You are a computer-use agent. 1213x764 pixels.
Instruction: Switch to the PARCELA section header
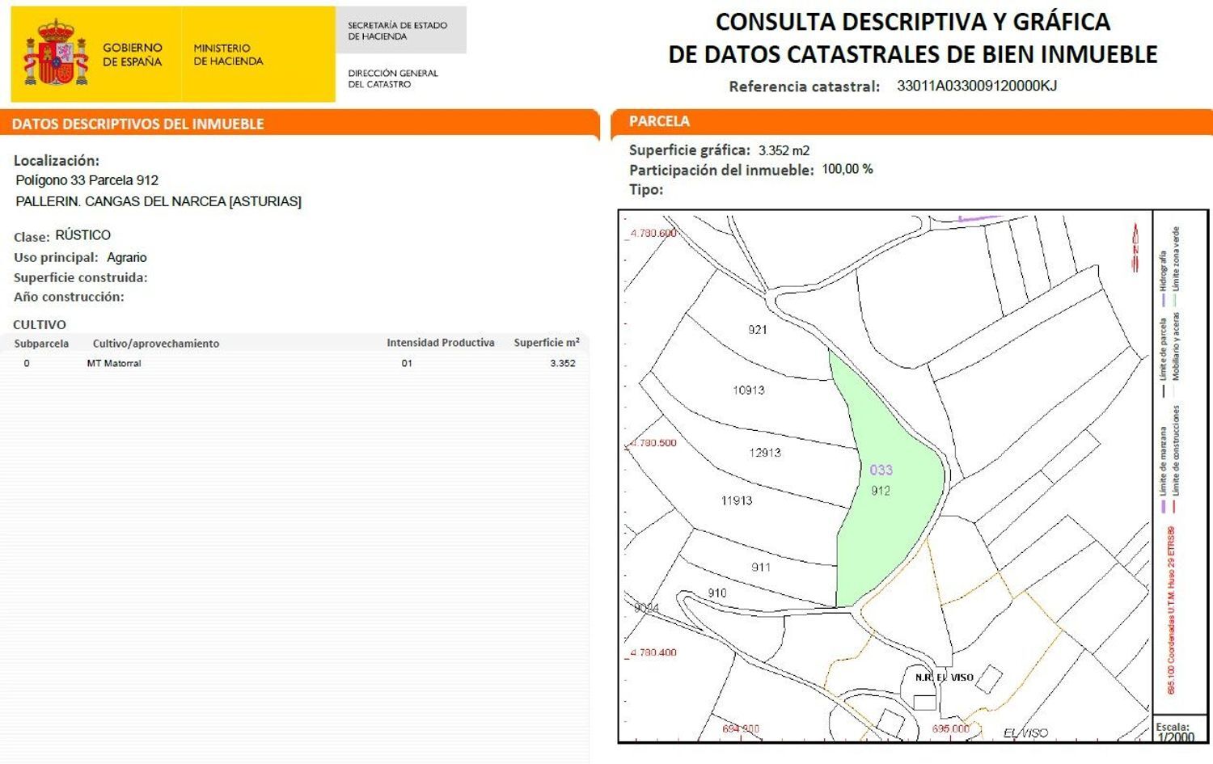pyautogui.click(x=659, y=120)
